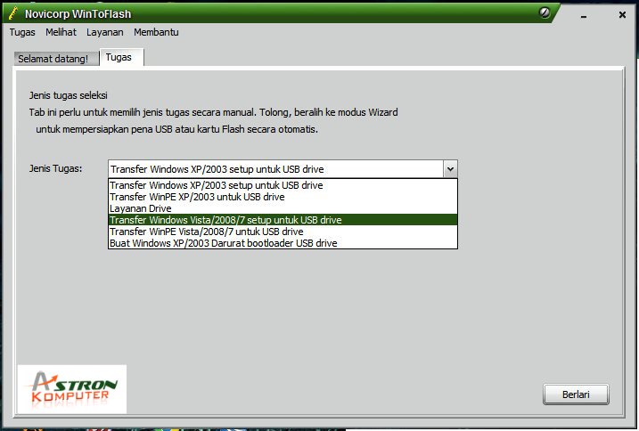639x431 pixels.
Task: Collapse the Jenis Tugas dropdown arrow
Action: coord(450,168)
